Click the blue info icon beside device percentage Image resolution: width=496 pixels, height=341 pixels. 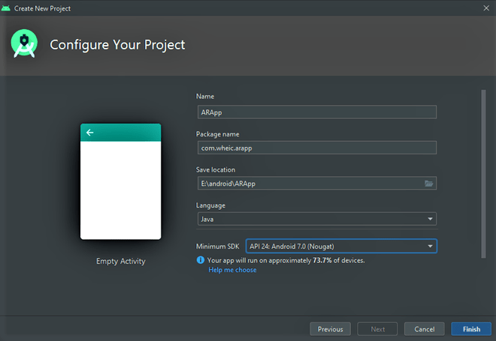point(201,260)
